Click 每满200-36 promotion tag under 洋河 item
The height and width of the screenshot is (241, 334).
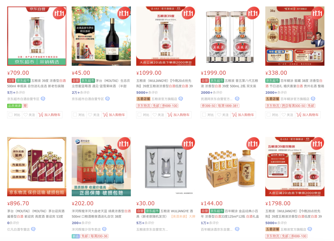99,236
